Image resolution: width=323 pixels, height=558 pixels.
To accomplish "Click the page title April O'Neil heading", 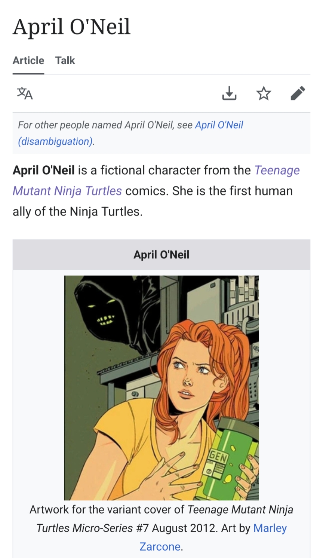I will 71,27.
